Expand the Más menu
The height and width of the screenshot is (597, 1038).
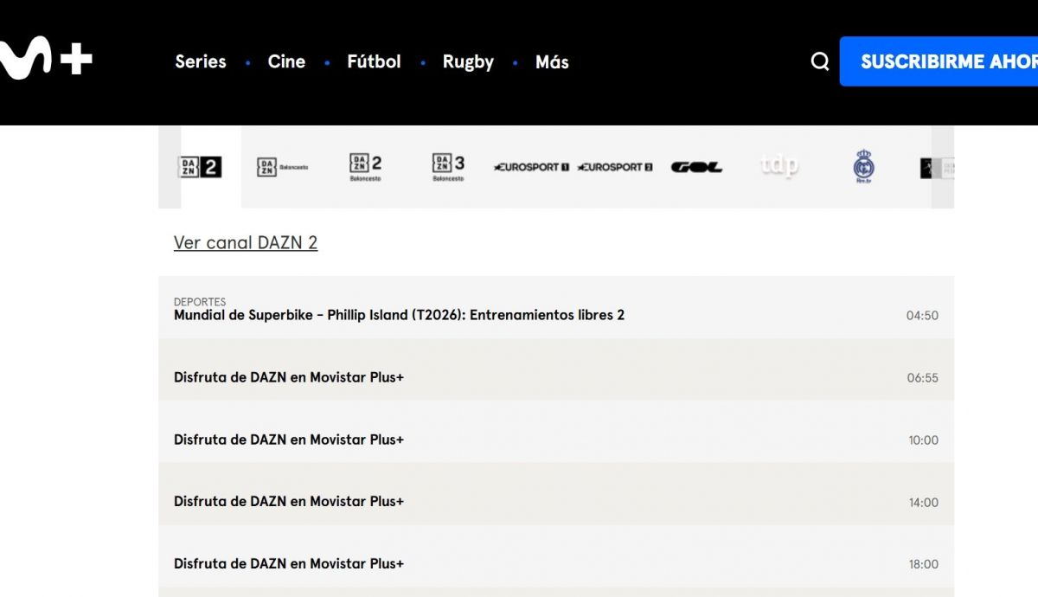pos(552,61)
